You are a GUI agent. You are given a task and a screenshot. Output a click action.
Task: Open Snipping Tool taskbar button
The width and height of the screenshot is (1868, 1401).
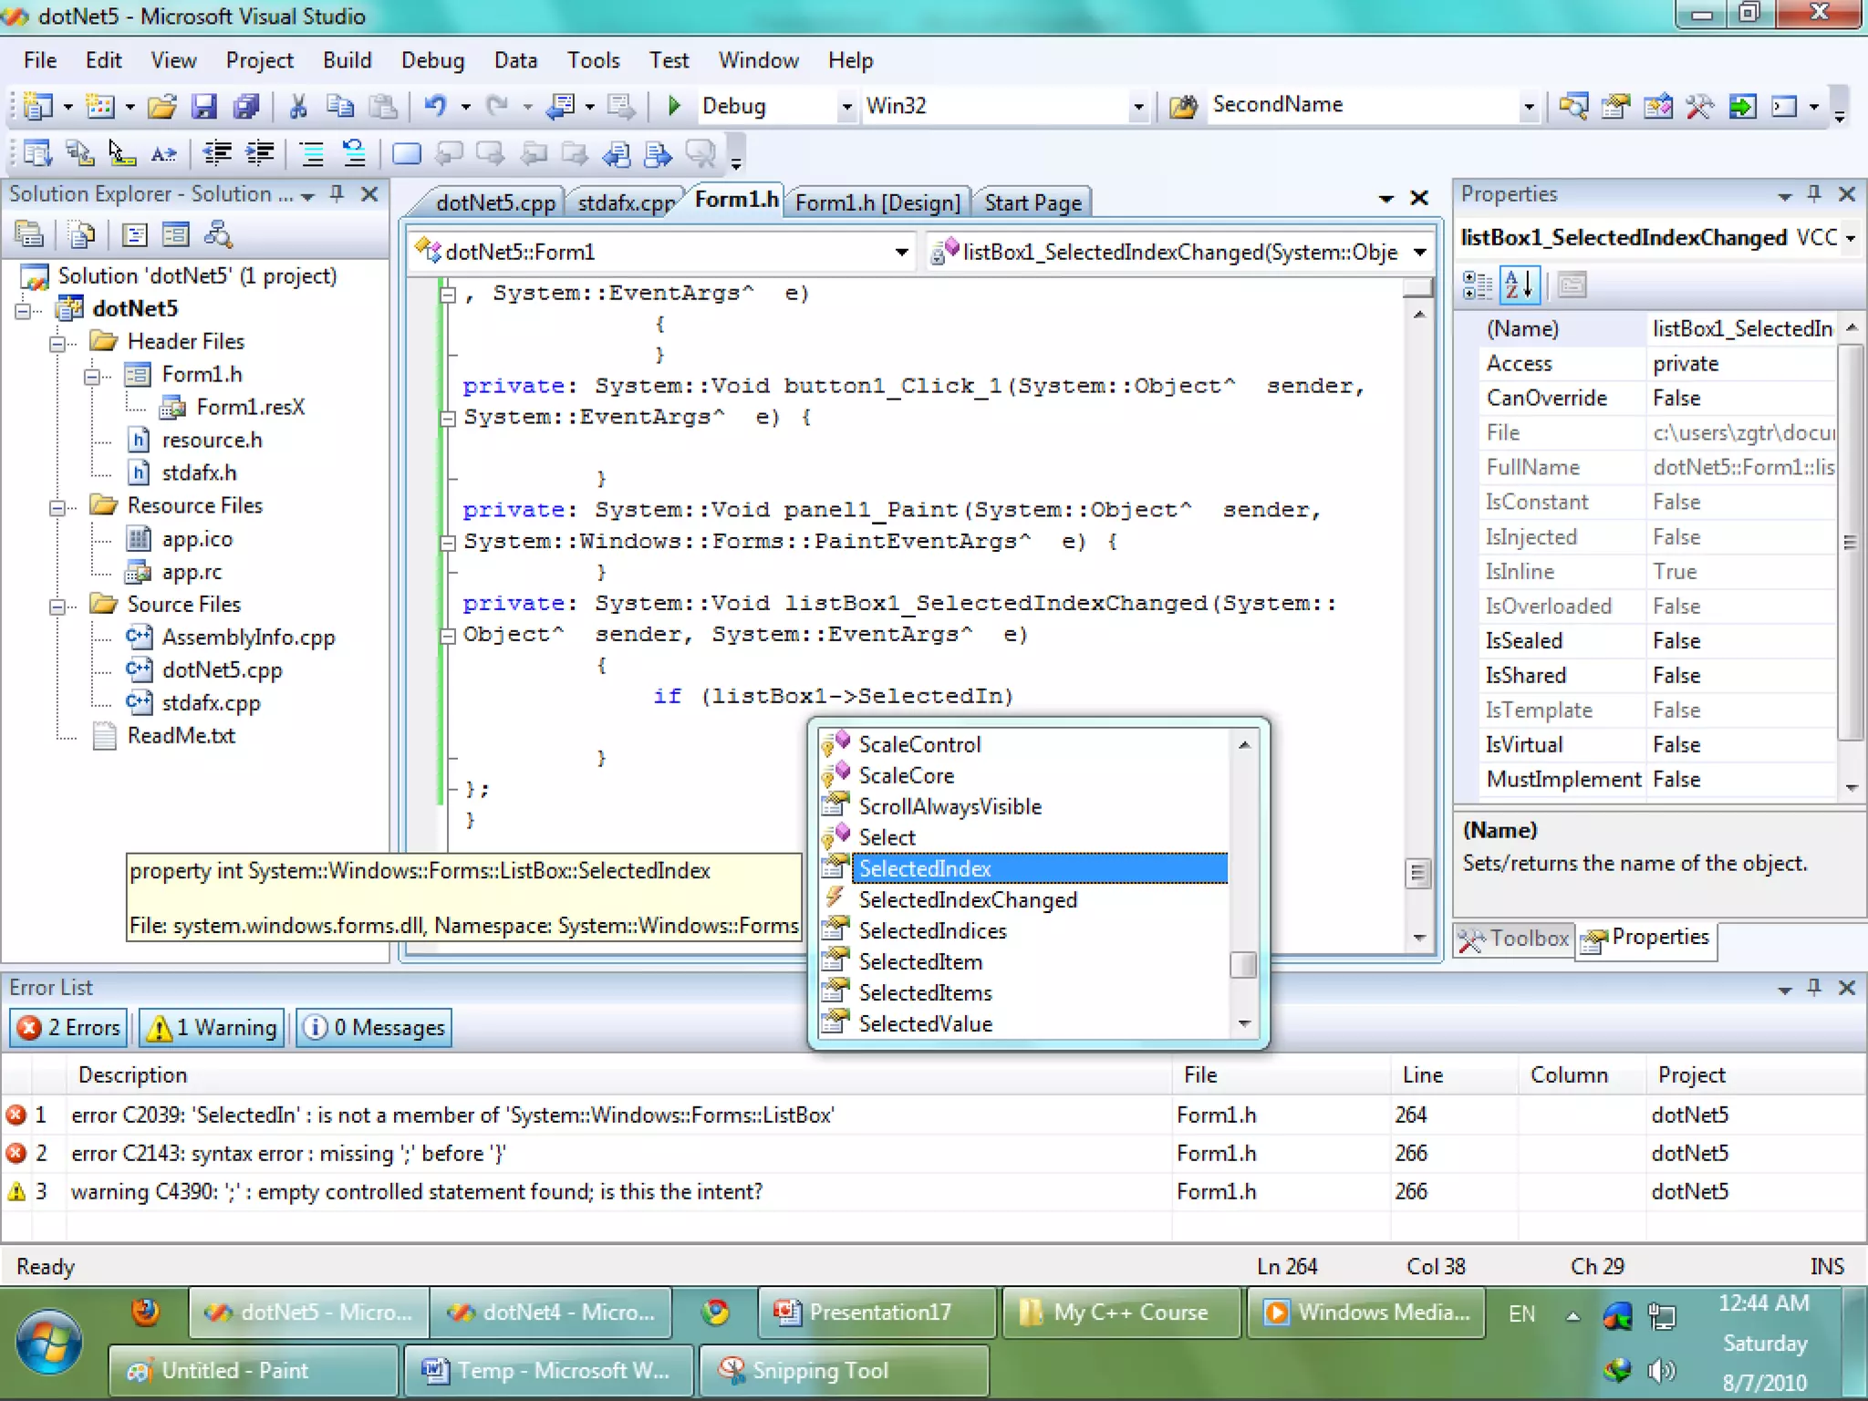844,1371
